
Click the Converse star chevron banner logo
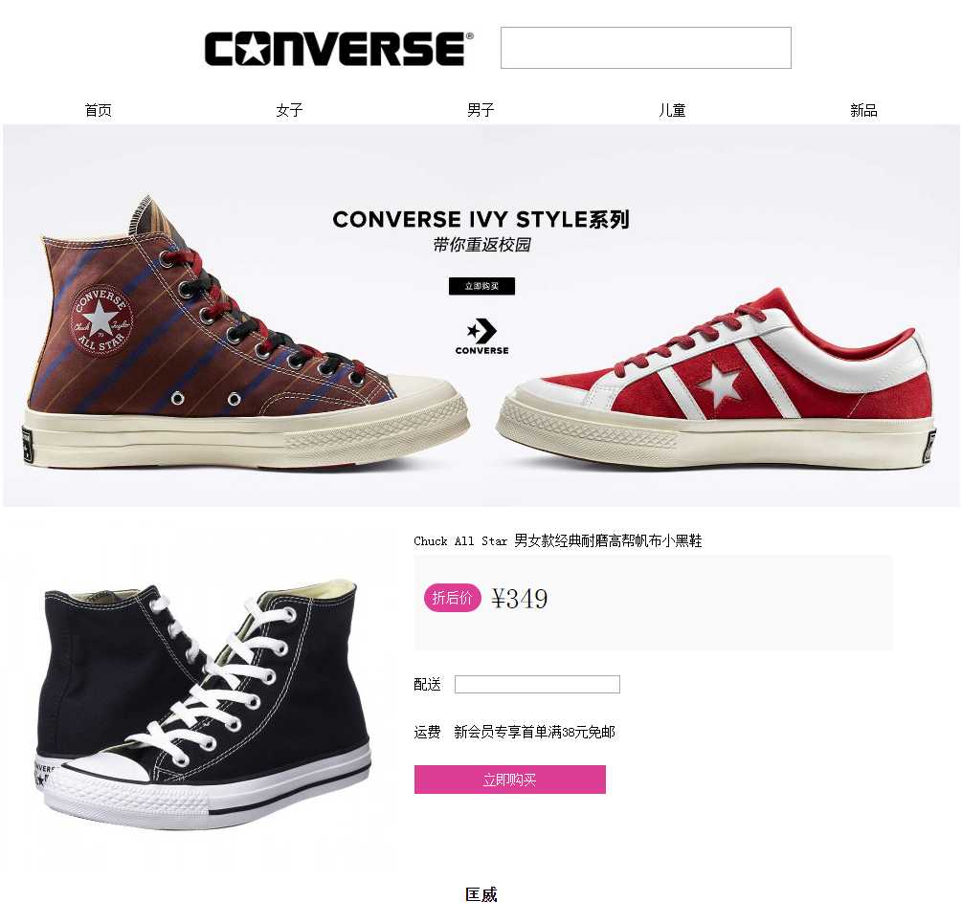point(481,336)
